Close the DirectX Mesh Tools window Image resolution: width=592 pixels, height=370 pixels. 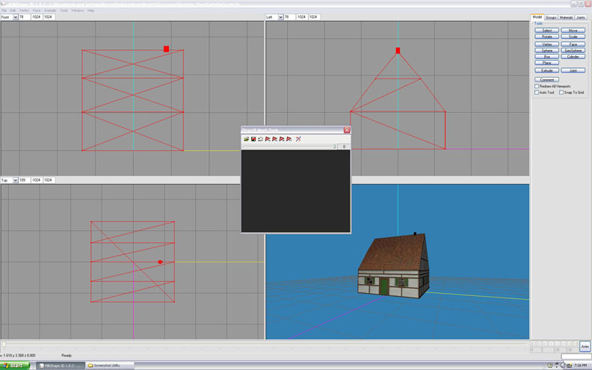click(347, 130)
